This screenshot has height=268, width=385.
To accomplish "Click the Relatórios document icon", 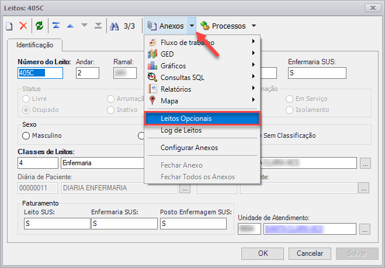I will click(x=152, y=89).
